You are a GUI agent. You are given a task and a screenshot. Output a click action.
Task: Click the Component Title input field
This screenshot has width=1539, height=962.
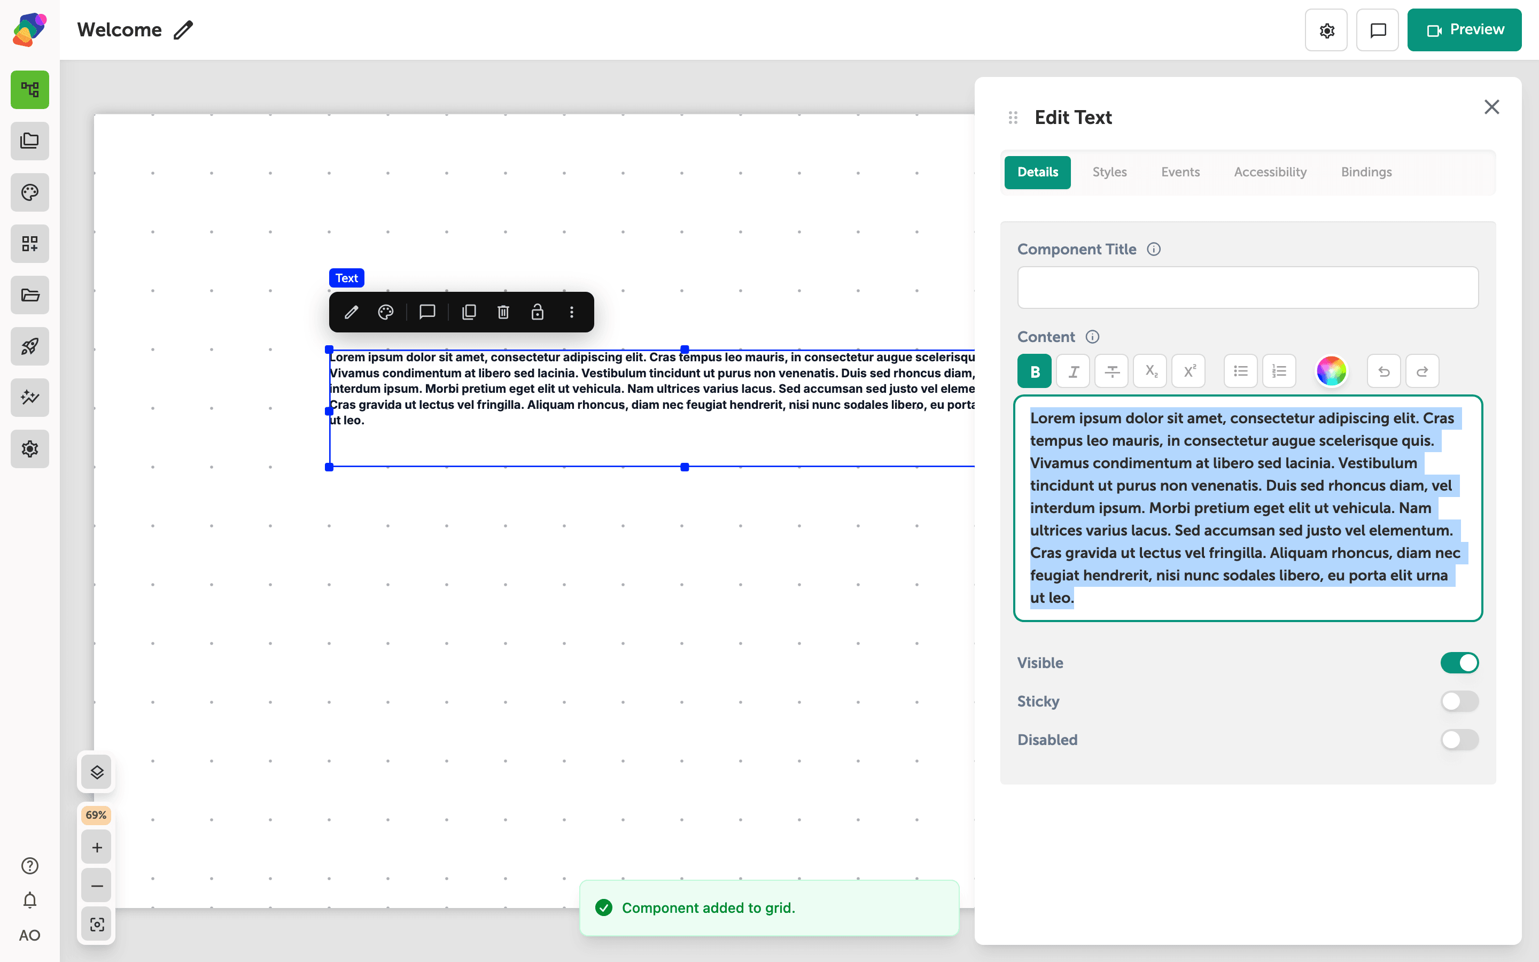[1248, 288]
